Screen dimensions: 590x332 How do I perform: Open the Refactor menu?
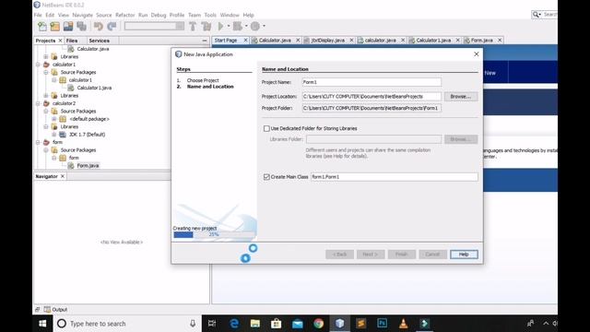[125, 15]
